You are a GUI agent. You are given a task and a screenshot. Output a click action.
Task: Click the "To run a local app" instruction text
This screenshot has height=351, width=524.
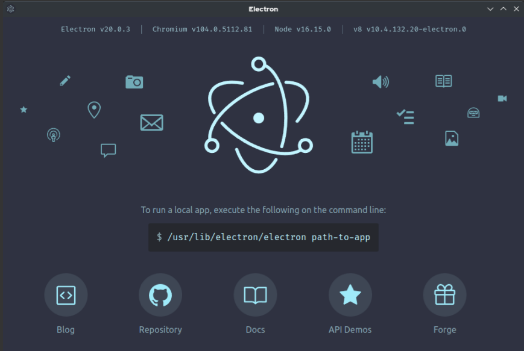click(x=264, y=210)
